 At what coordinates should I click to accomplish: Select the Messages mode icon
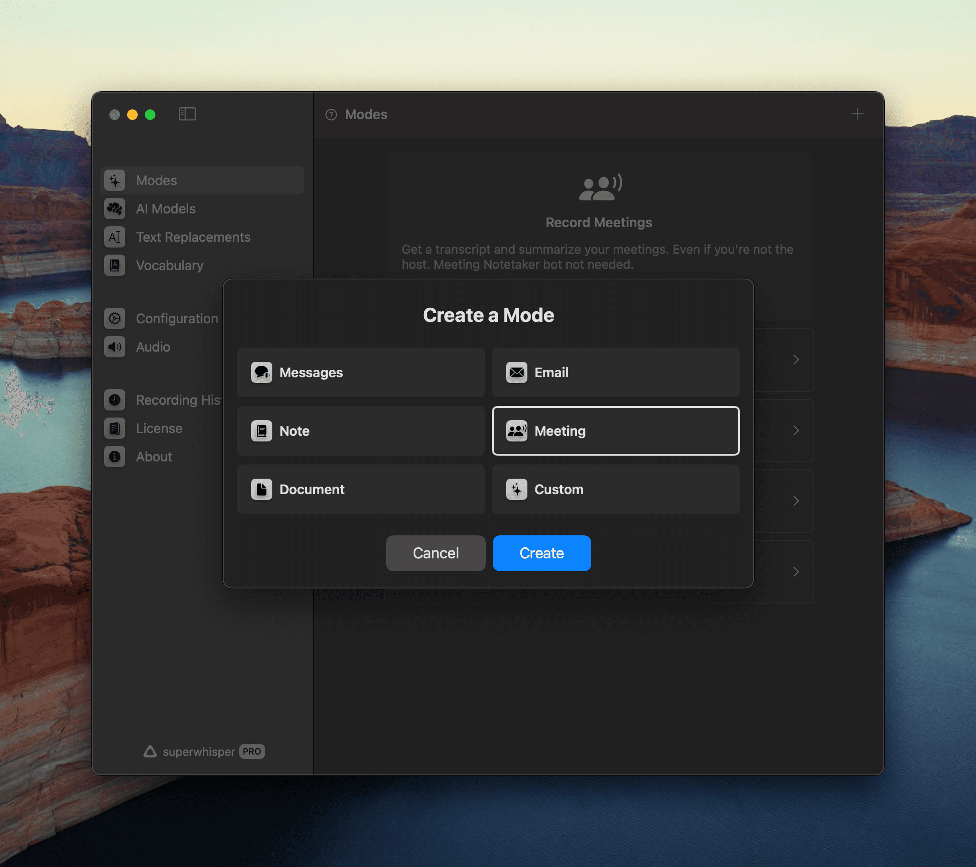coord(262,372)
